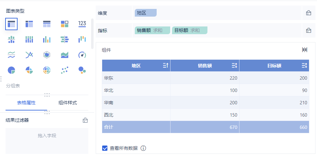The height and width of the screenshot is (156, 317).
Task: Click the 地区 dimension field tag
Action: click(146, 13)
